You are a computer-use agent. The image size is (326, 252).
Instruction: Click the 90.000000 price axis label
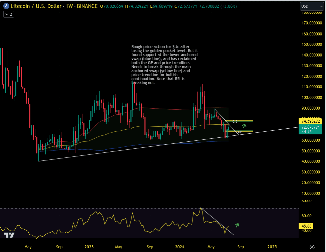click(x=311, y=108)
